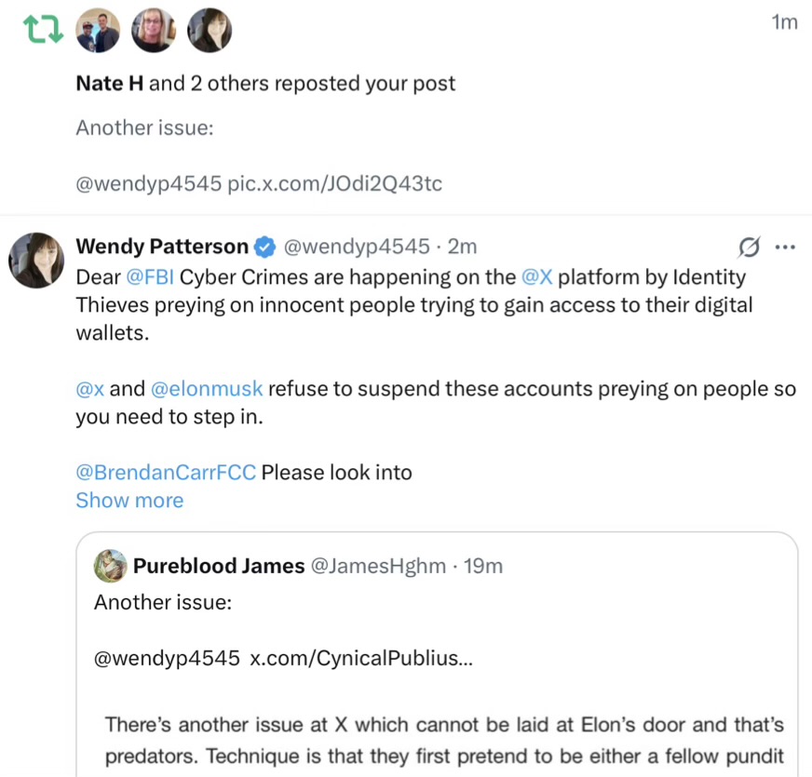Follow the @elonmusk mention link

click(x=207, y=388)
